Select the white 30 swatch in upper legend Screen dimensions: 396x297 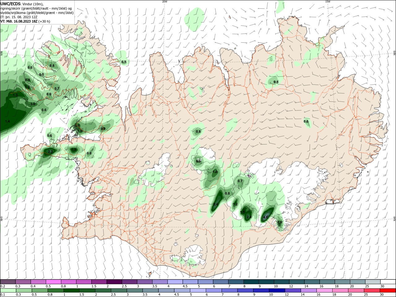[x=388, y=282]
